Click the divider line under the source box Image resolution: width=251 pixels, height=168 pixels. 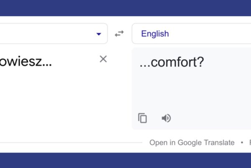tap(63, 143)
